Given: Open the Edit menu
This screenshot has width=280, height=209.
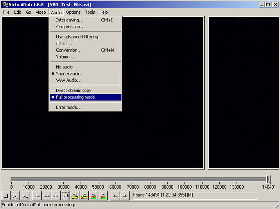Looking at the screenshot, I should [x=18, y=12].
